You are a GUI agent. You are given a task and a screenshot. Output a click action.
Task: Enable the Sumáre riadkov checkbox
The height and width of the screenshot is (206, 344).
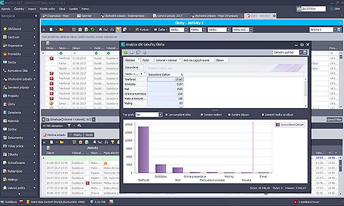click(202, 114)
